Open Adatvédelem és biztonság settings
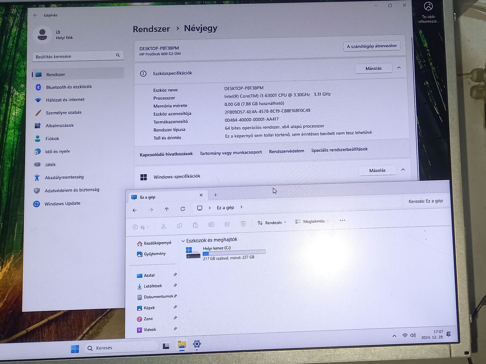This screenshot has width=486, height=364. (72, 190)
